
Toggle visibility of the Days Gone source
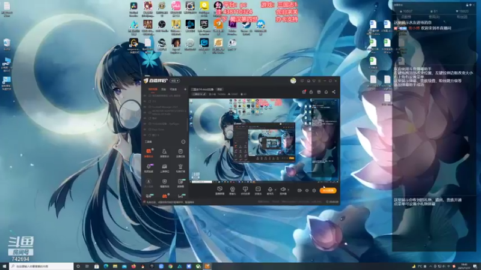coord(145,130)
